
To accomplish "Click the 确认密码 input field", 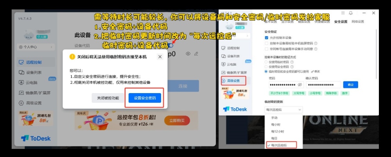I will click(x=323, y=85).
